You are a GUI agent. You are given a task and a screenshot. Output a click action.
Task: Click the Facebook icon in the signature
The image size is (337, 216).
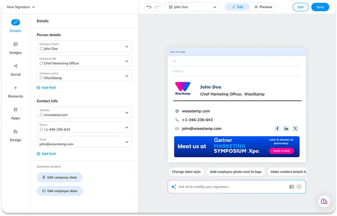point(277,129)
